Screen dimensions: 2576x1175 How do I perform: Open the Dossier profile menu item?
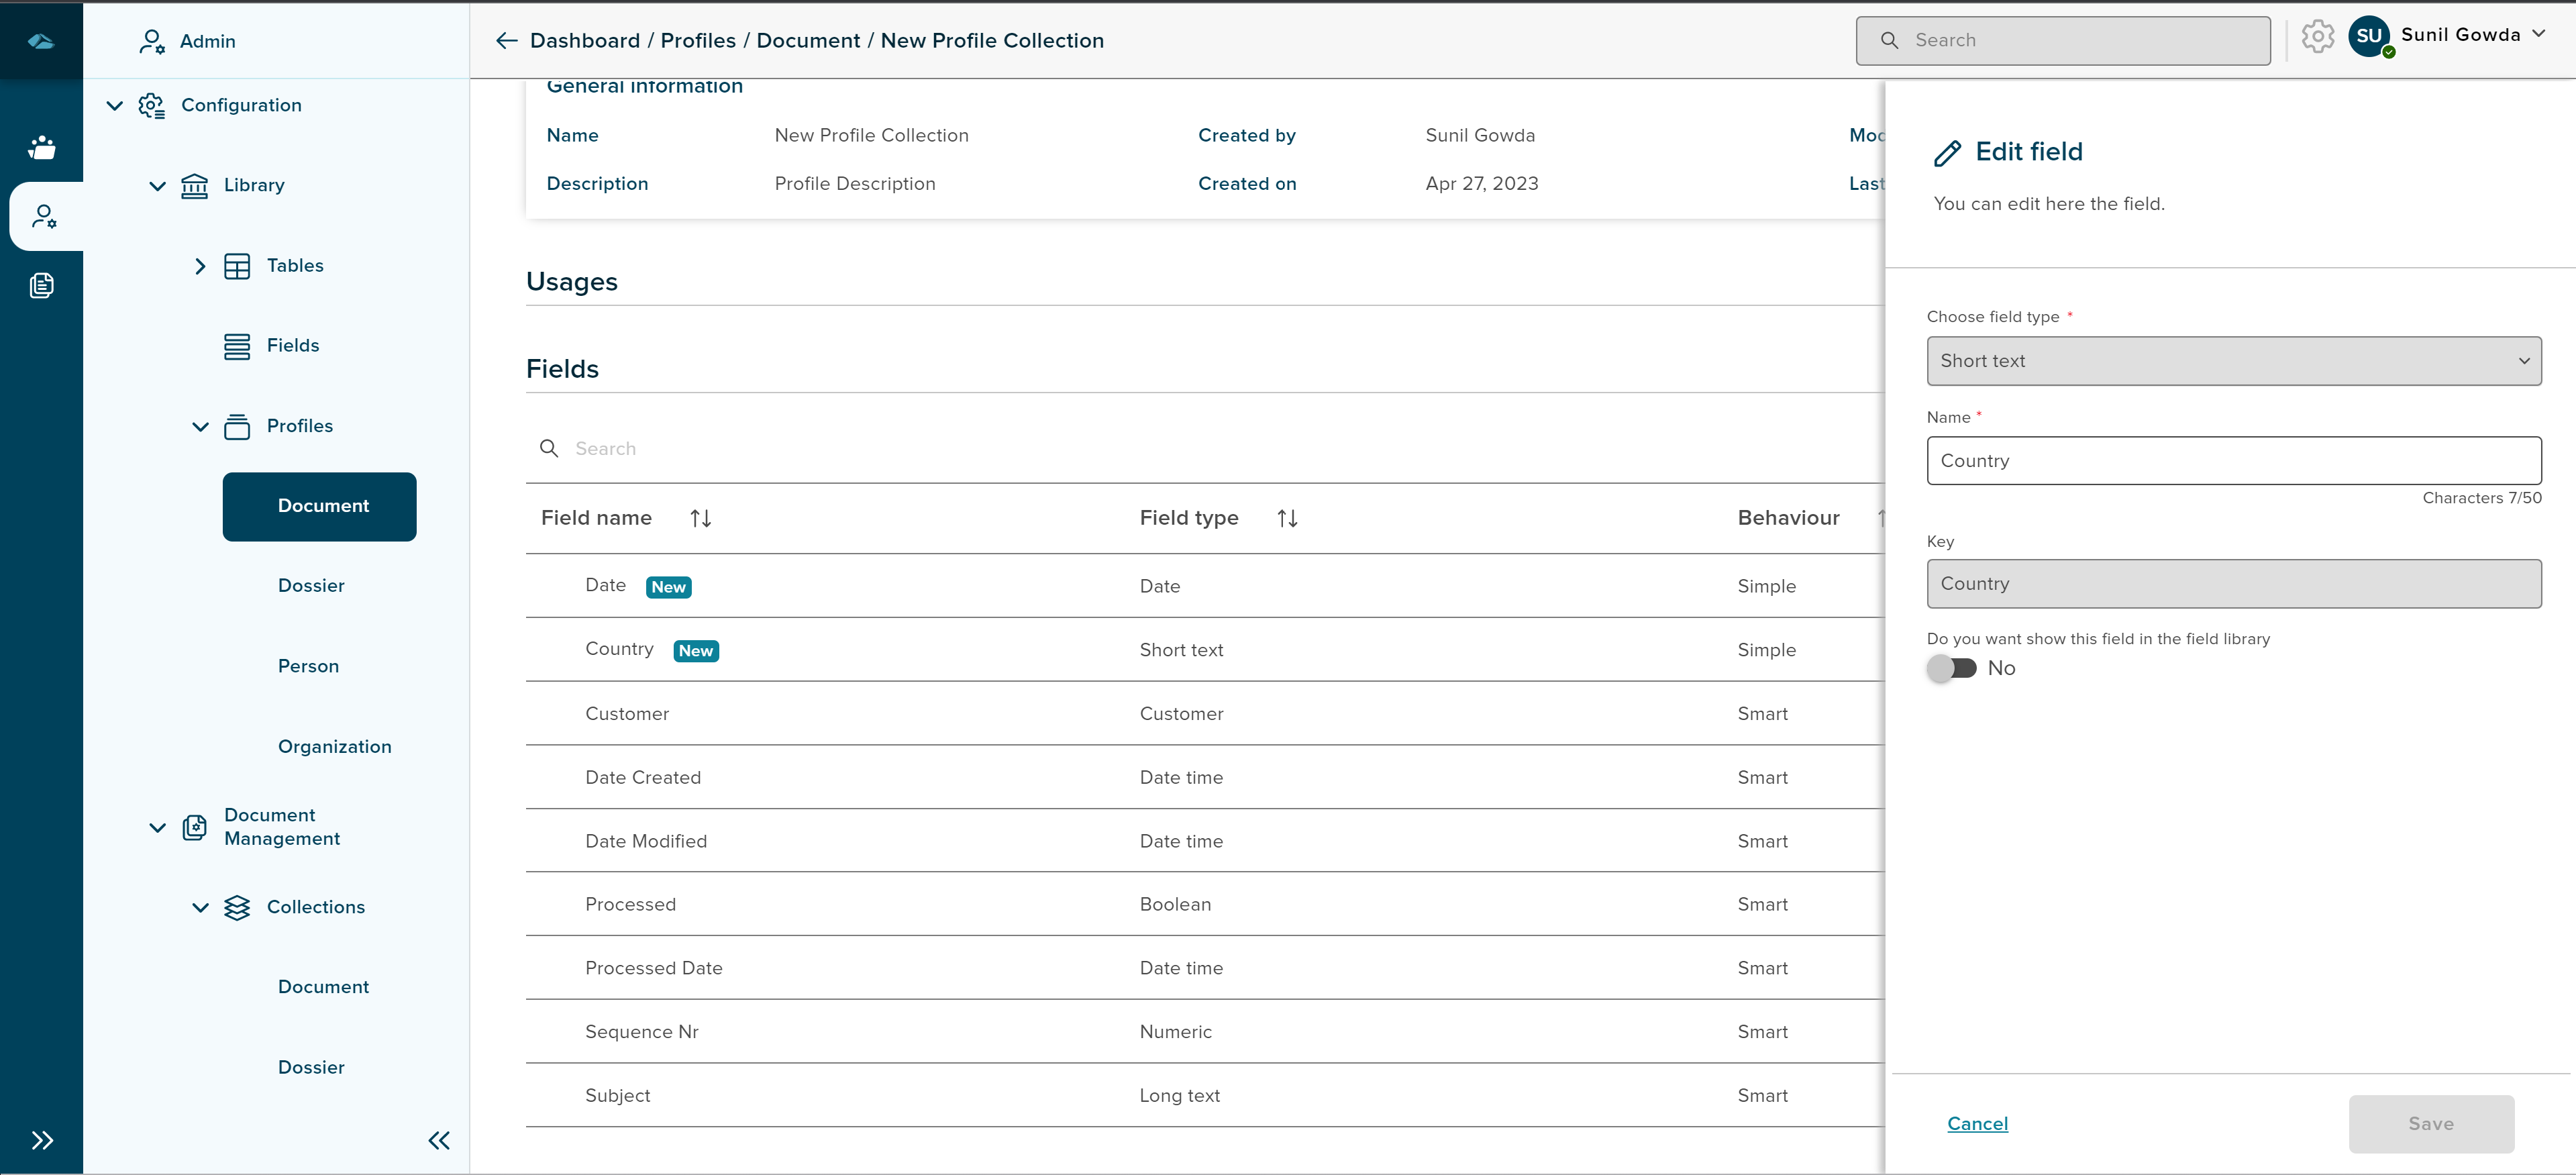311,586
